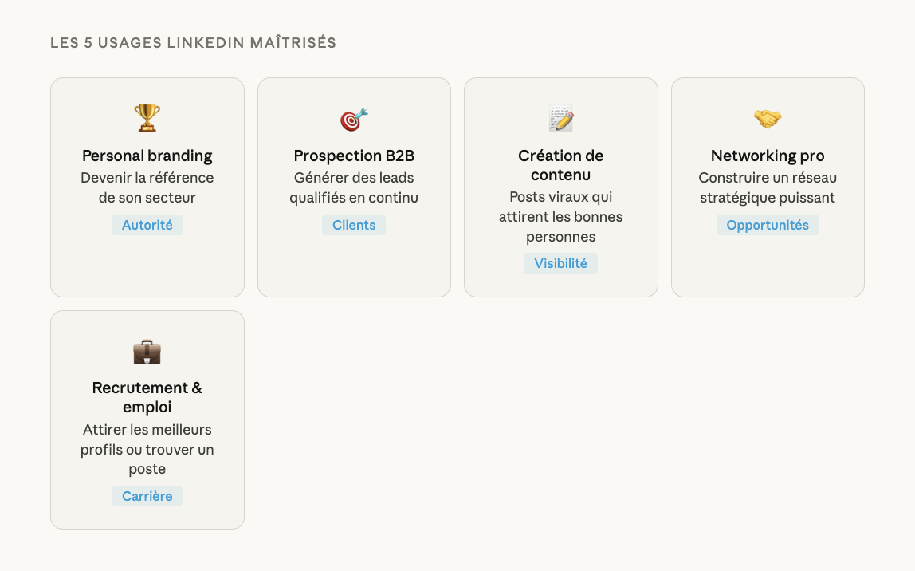Select the Carrière tag badge

(147, 496)
